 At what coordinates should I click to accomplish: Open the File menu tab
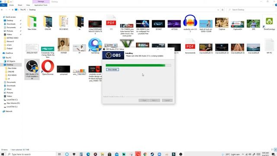(3, 5)
